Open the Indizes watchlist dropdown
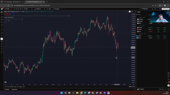Screen dimensions: 170x95 click(139, 12)
